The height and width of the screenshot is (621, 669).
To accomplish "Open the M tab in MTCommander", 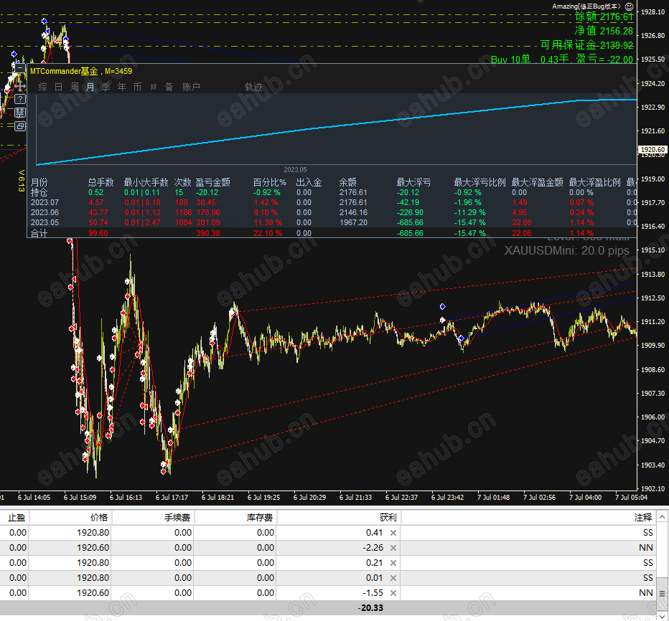I will [x=153, y=87].
